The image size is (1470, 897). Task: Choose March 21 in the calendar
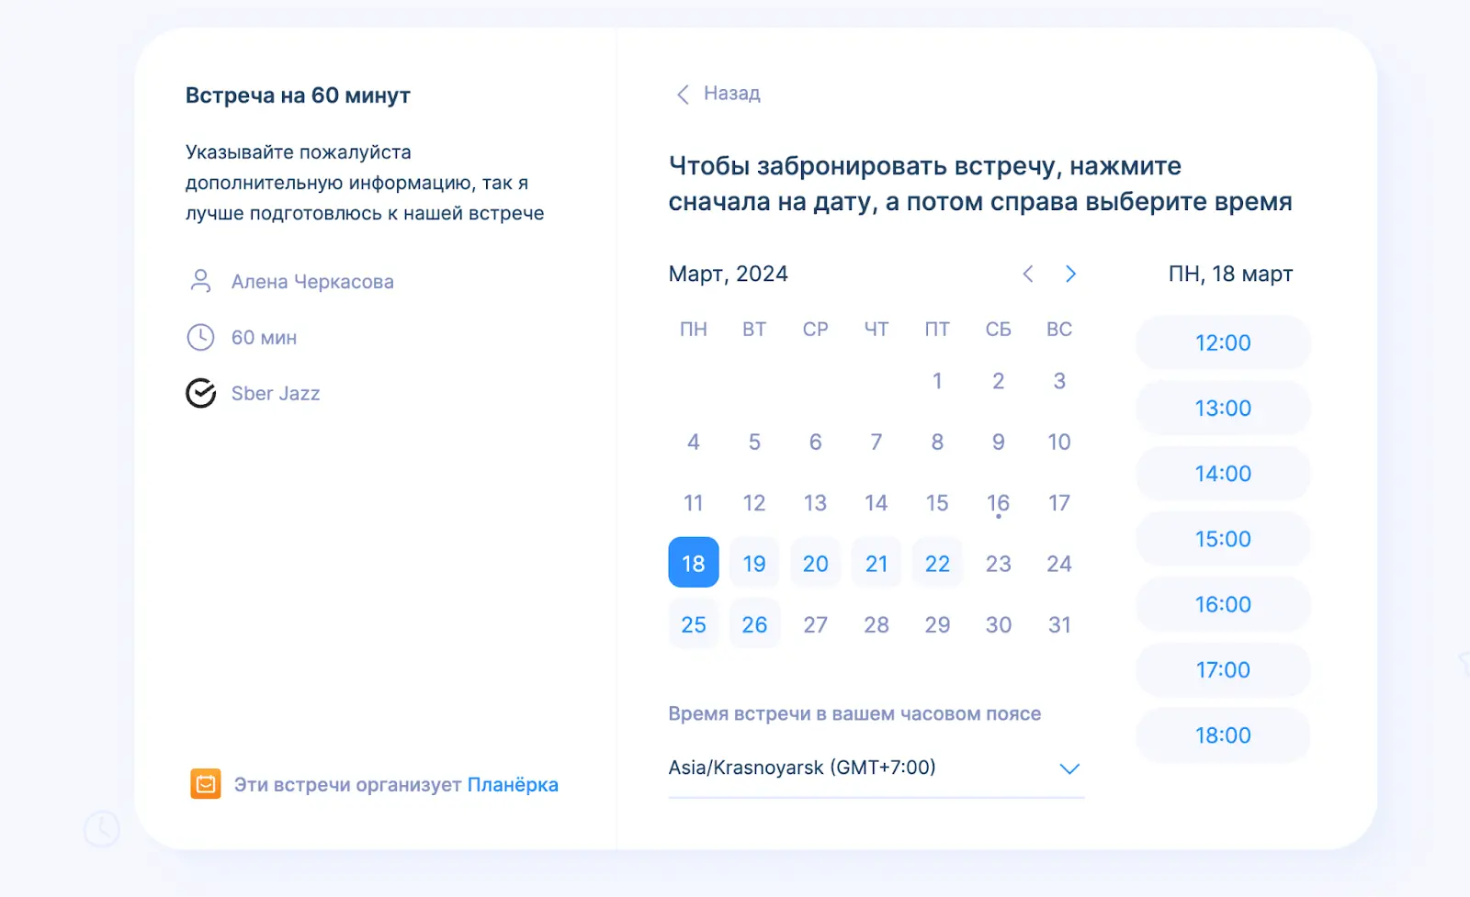click(876, 563)
